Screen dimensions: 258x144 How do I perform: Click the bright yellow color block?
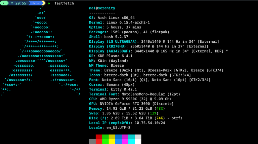pos(112,142)
